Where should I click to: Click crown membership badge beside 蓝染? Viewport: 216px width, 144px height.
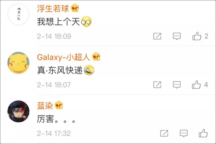pos(59,105)
